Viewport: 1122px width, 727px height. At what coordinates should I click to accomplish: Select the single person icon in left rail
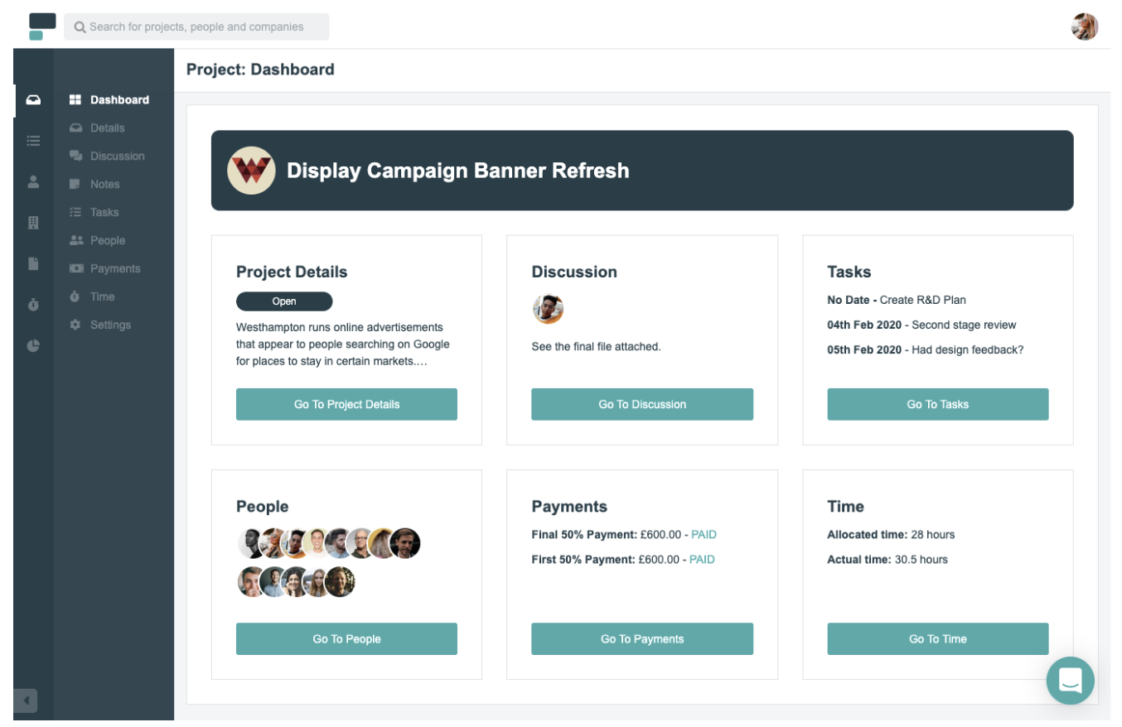coord(33,181)
